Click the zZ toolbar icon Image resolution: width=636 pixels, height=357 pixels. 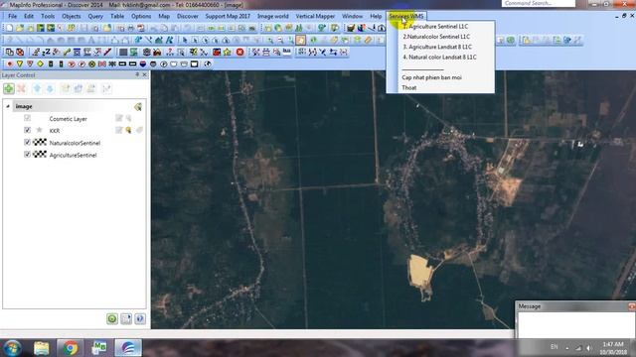[x=46, y=52]
